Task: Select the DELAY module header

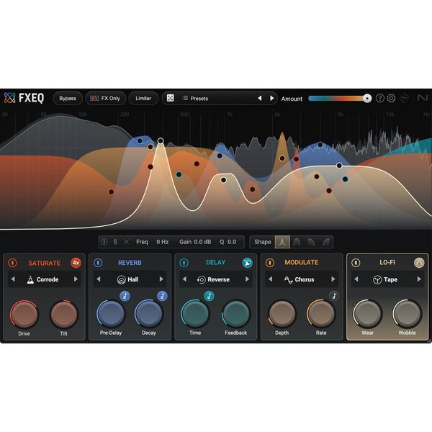Action: coord(215,263)
